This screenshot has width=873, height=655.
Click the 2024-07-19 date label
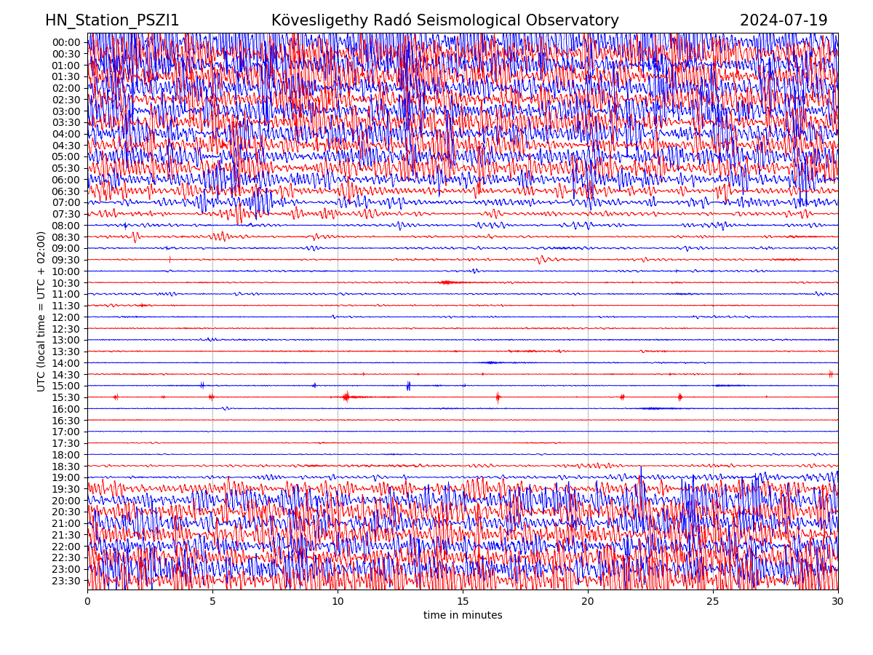click(784, 21)
